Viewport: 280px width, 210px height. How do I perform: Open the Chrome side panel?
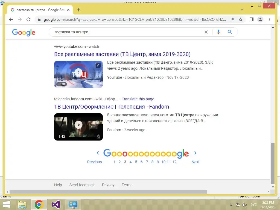[252, 19]
